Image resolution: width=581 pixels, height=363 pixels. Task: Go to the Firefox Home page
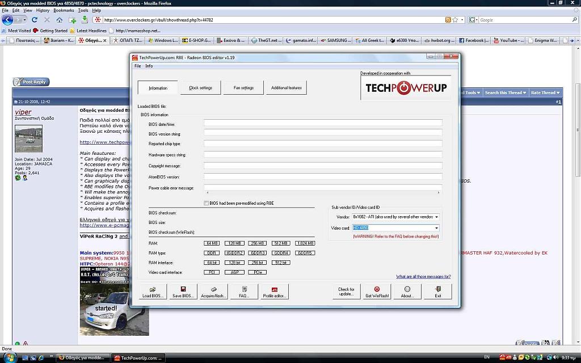pyautogui.click(x=59, y=20)
